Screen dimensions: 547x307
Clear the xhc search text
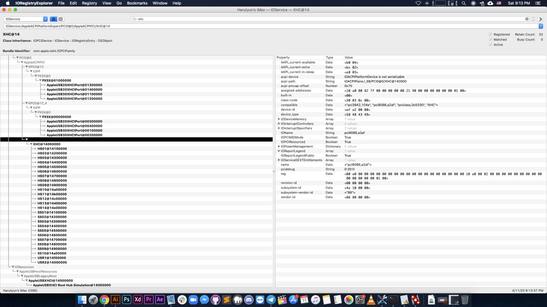[x=527, y=19]
